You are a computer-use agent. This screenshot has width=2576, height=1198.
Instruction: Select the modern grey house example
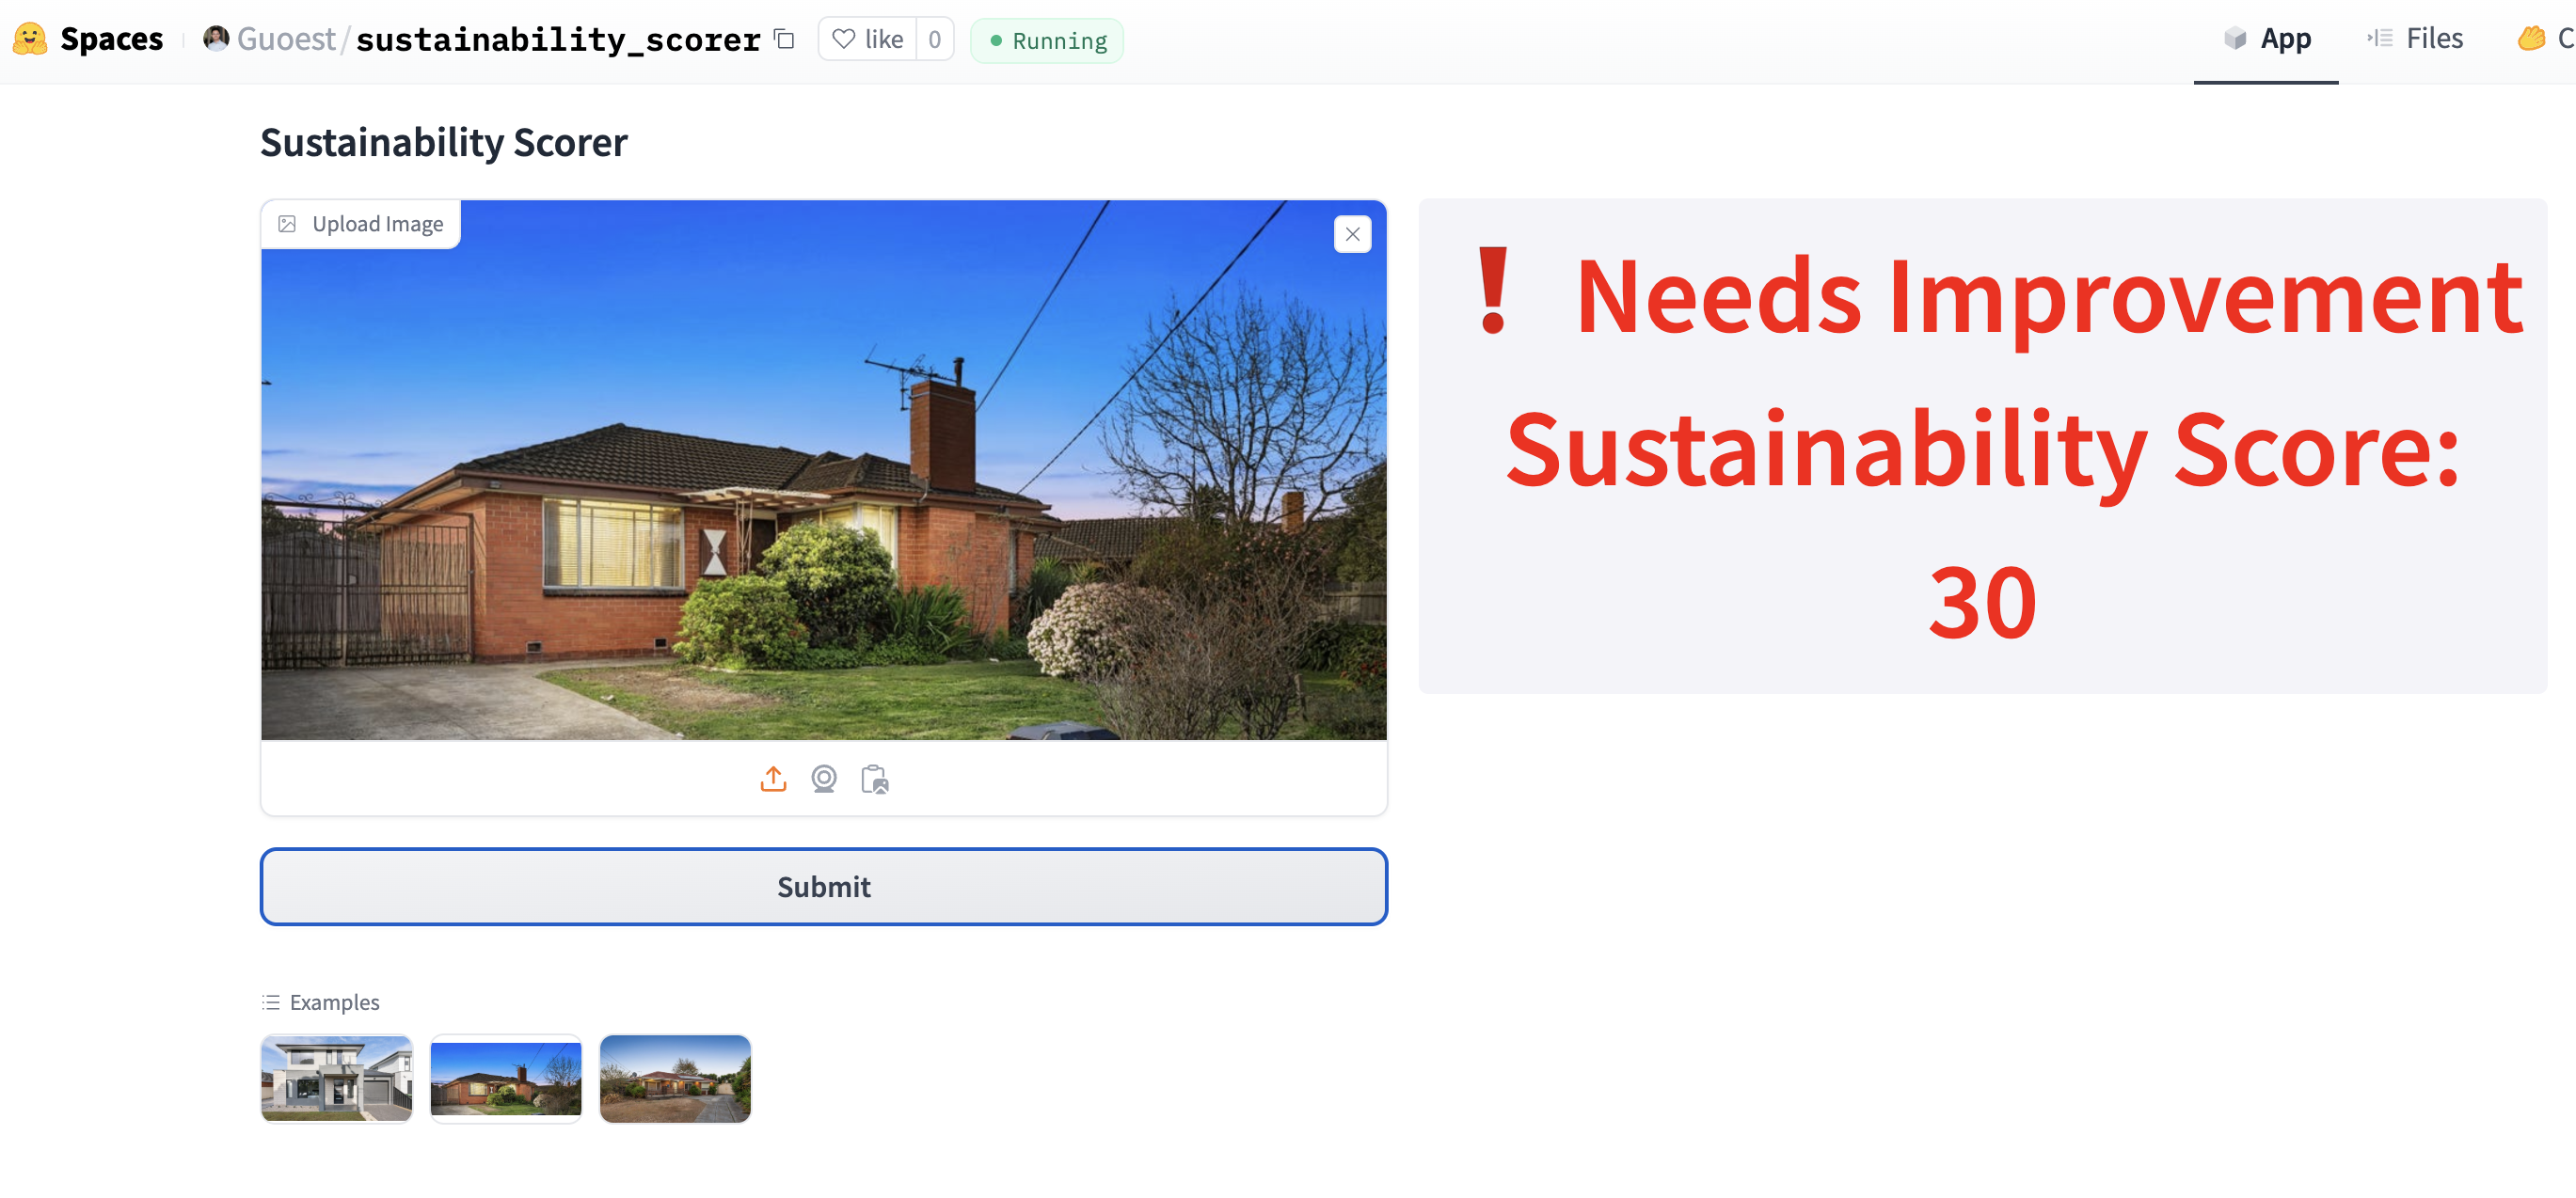point(336,1078)
